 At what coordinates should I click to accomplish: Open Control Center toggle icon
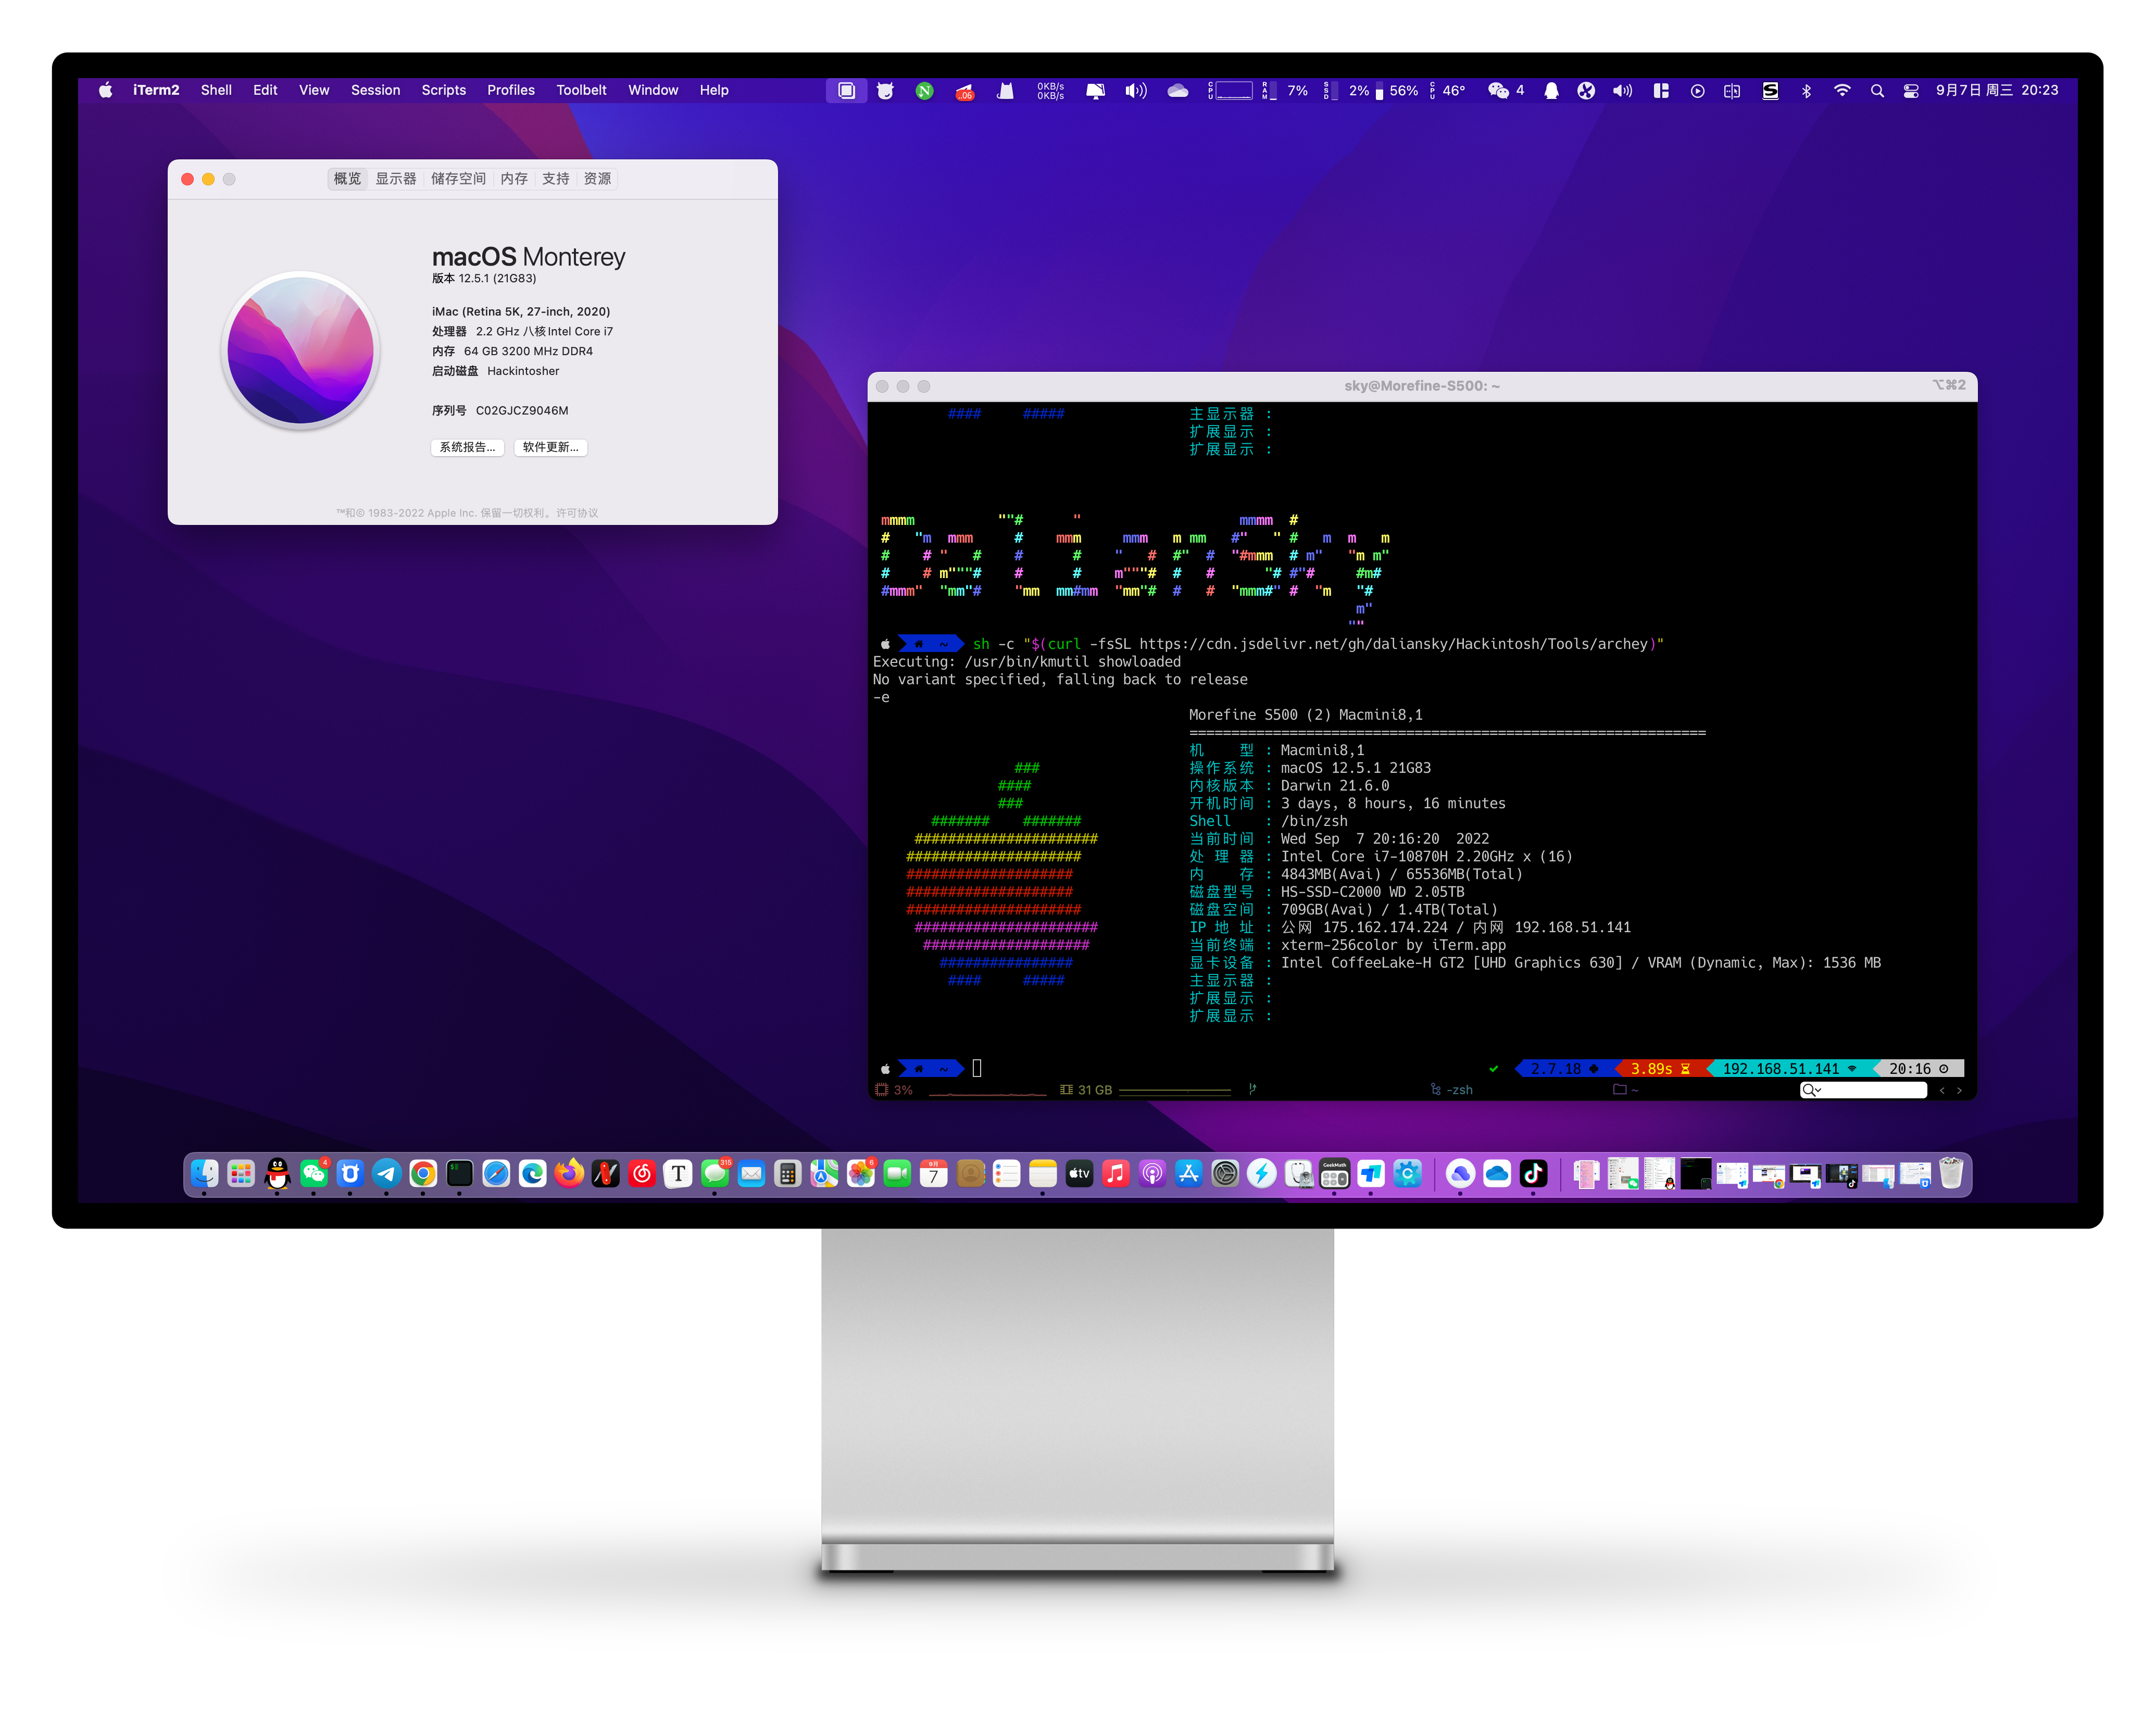tap(1910, 90)
